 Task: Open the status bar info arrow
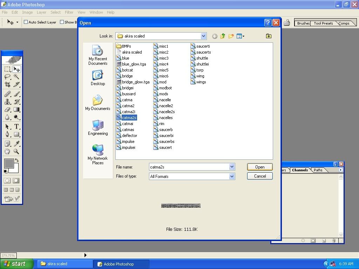[86, 255]
